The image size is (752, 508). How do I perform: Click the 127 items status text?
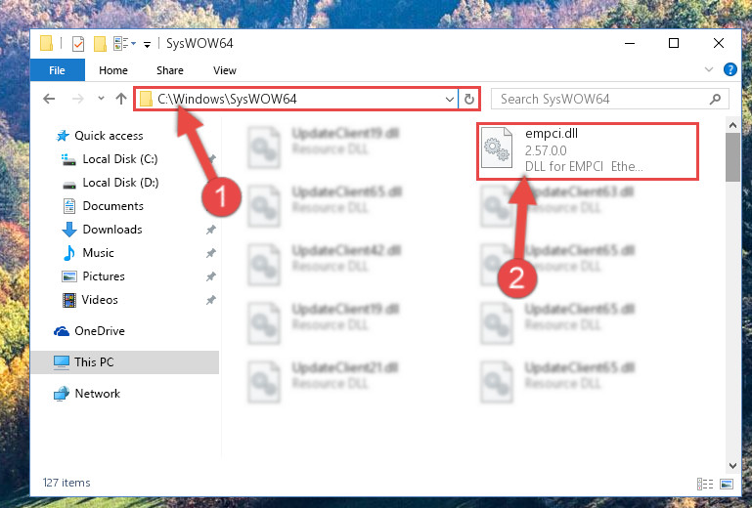(66, 483)
